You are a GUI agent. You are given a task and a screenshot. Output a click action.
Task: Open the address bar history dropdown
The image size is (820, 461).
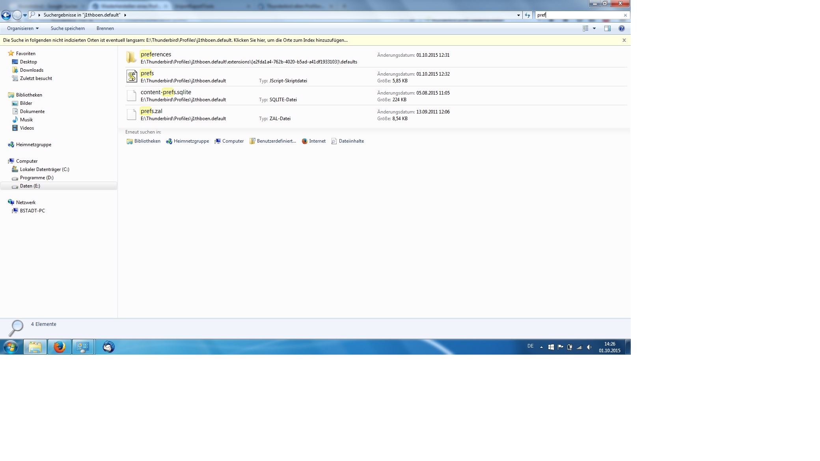(x=518, y=15)
